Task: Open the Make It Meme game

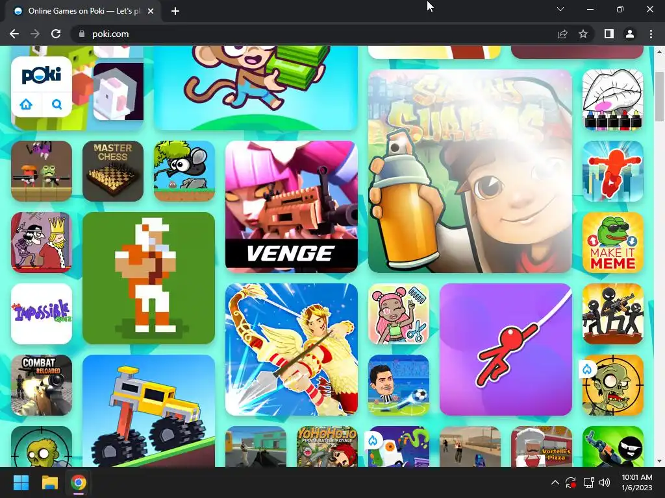Action: click(613, 243)
